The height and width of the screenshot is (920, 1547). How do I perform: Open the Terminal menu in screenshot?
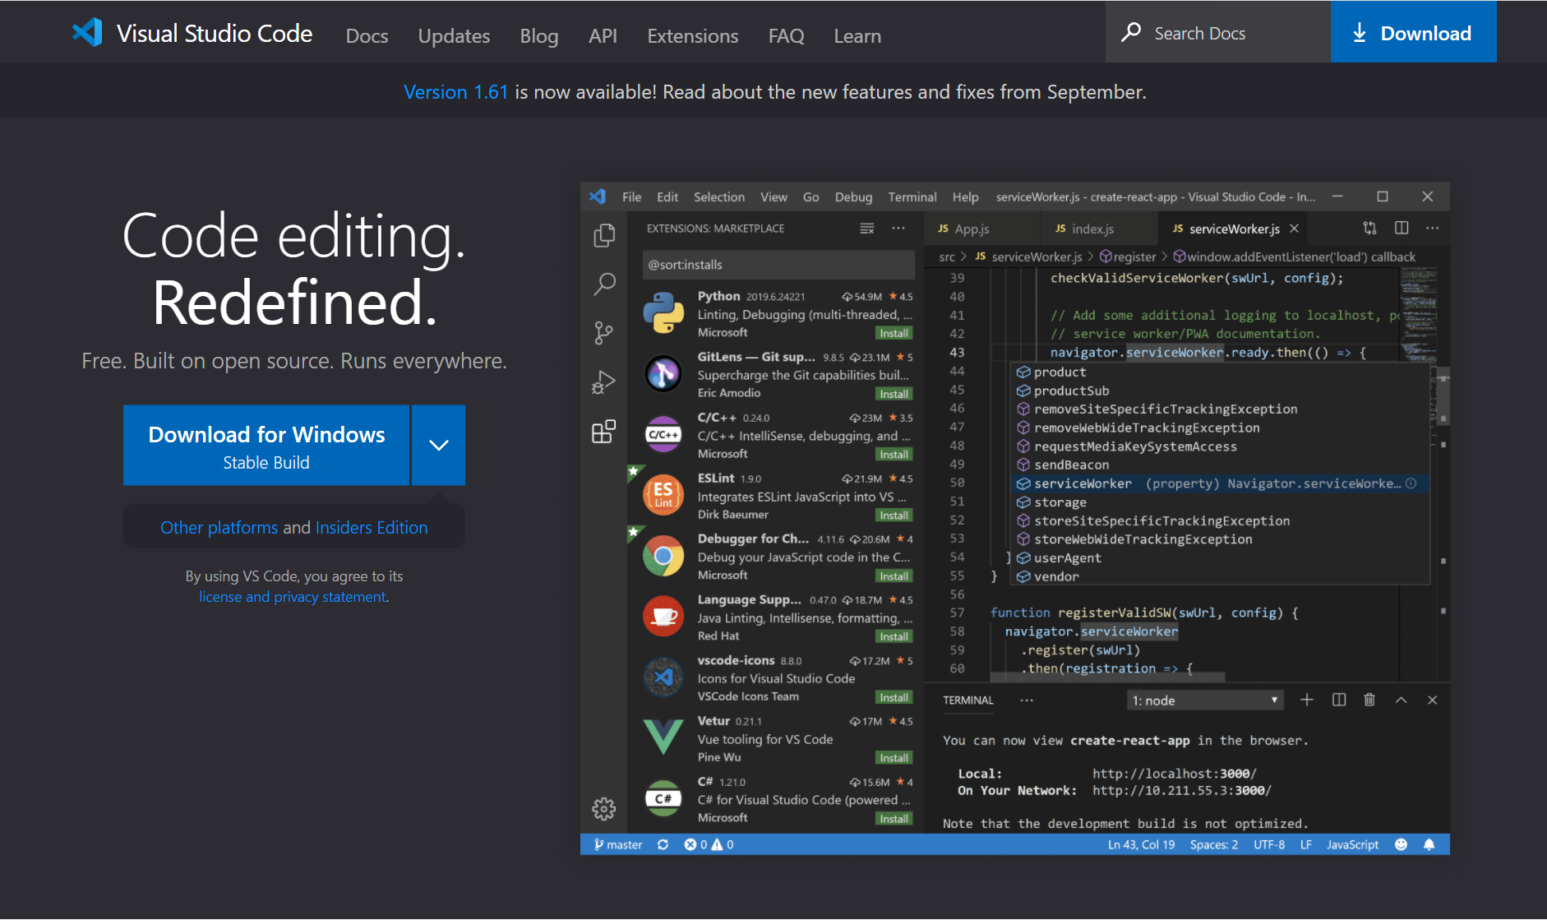coord(912,196)
